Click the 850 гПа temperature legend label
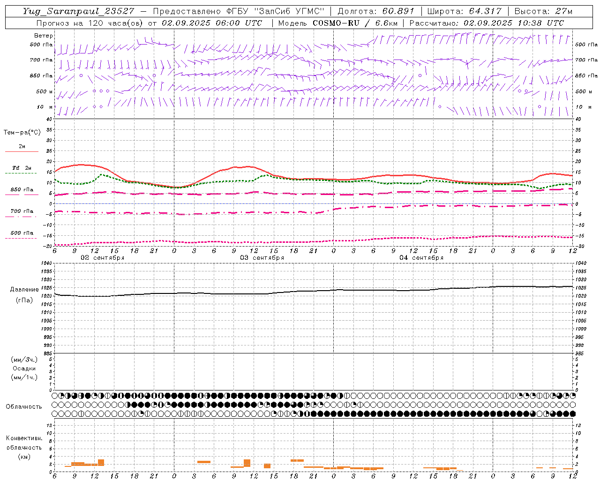Image resolution: width=600 pixels, height=480 pixels. [x=22, y=190]
